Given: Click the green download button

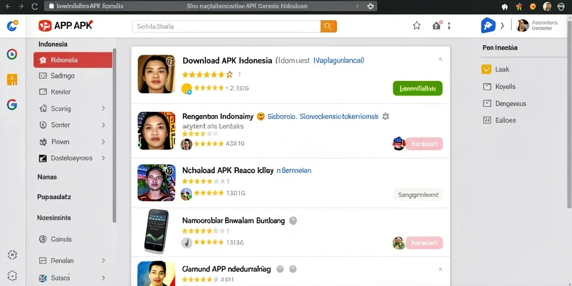Looking at the screenshot, I should (x=418, y=88).
